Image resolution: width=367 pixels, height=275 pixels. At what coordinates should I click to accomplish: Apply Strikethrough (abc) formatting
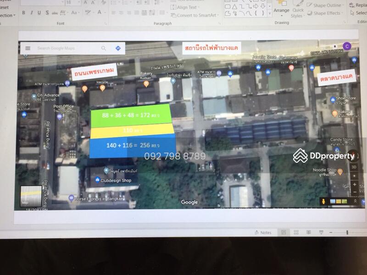(55, 13)
